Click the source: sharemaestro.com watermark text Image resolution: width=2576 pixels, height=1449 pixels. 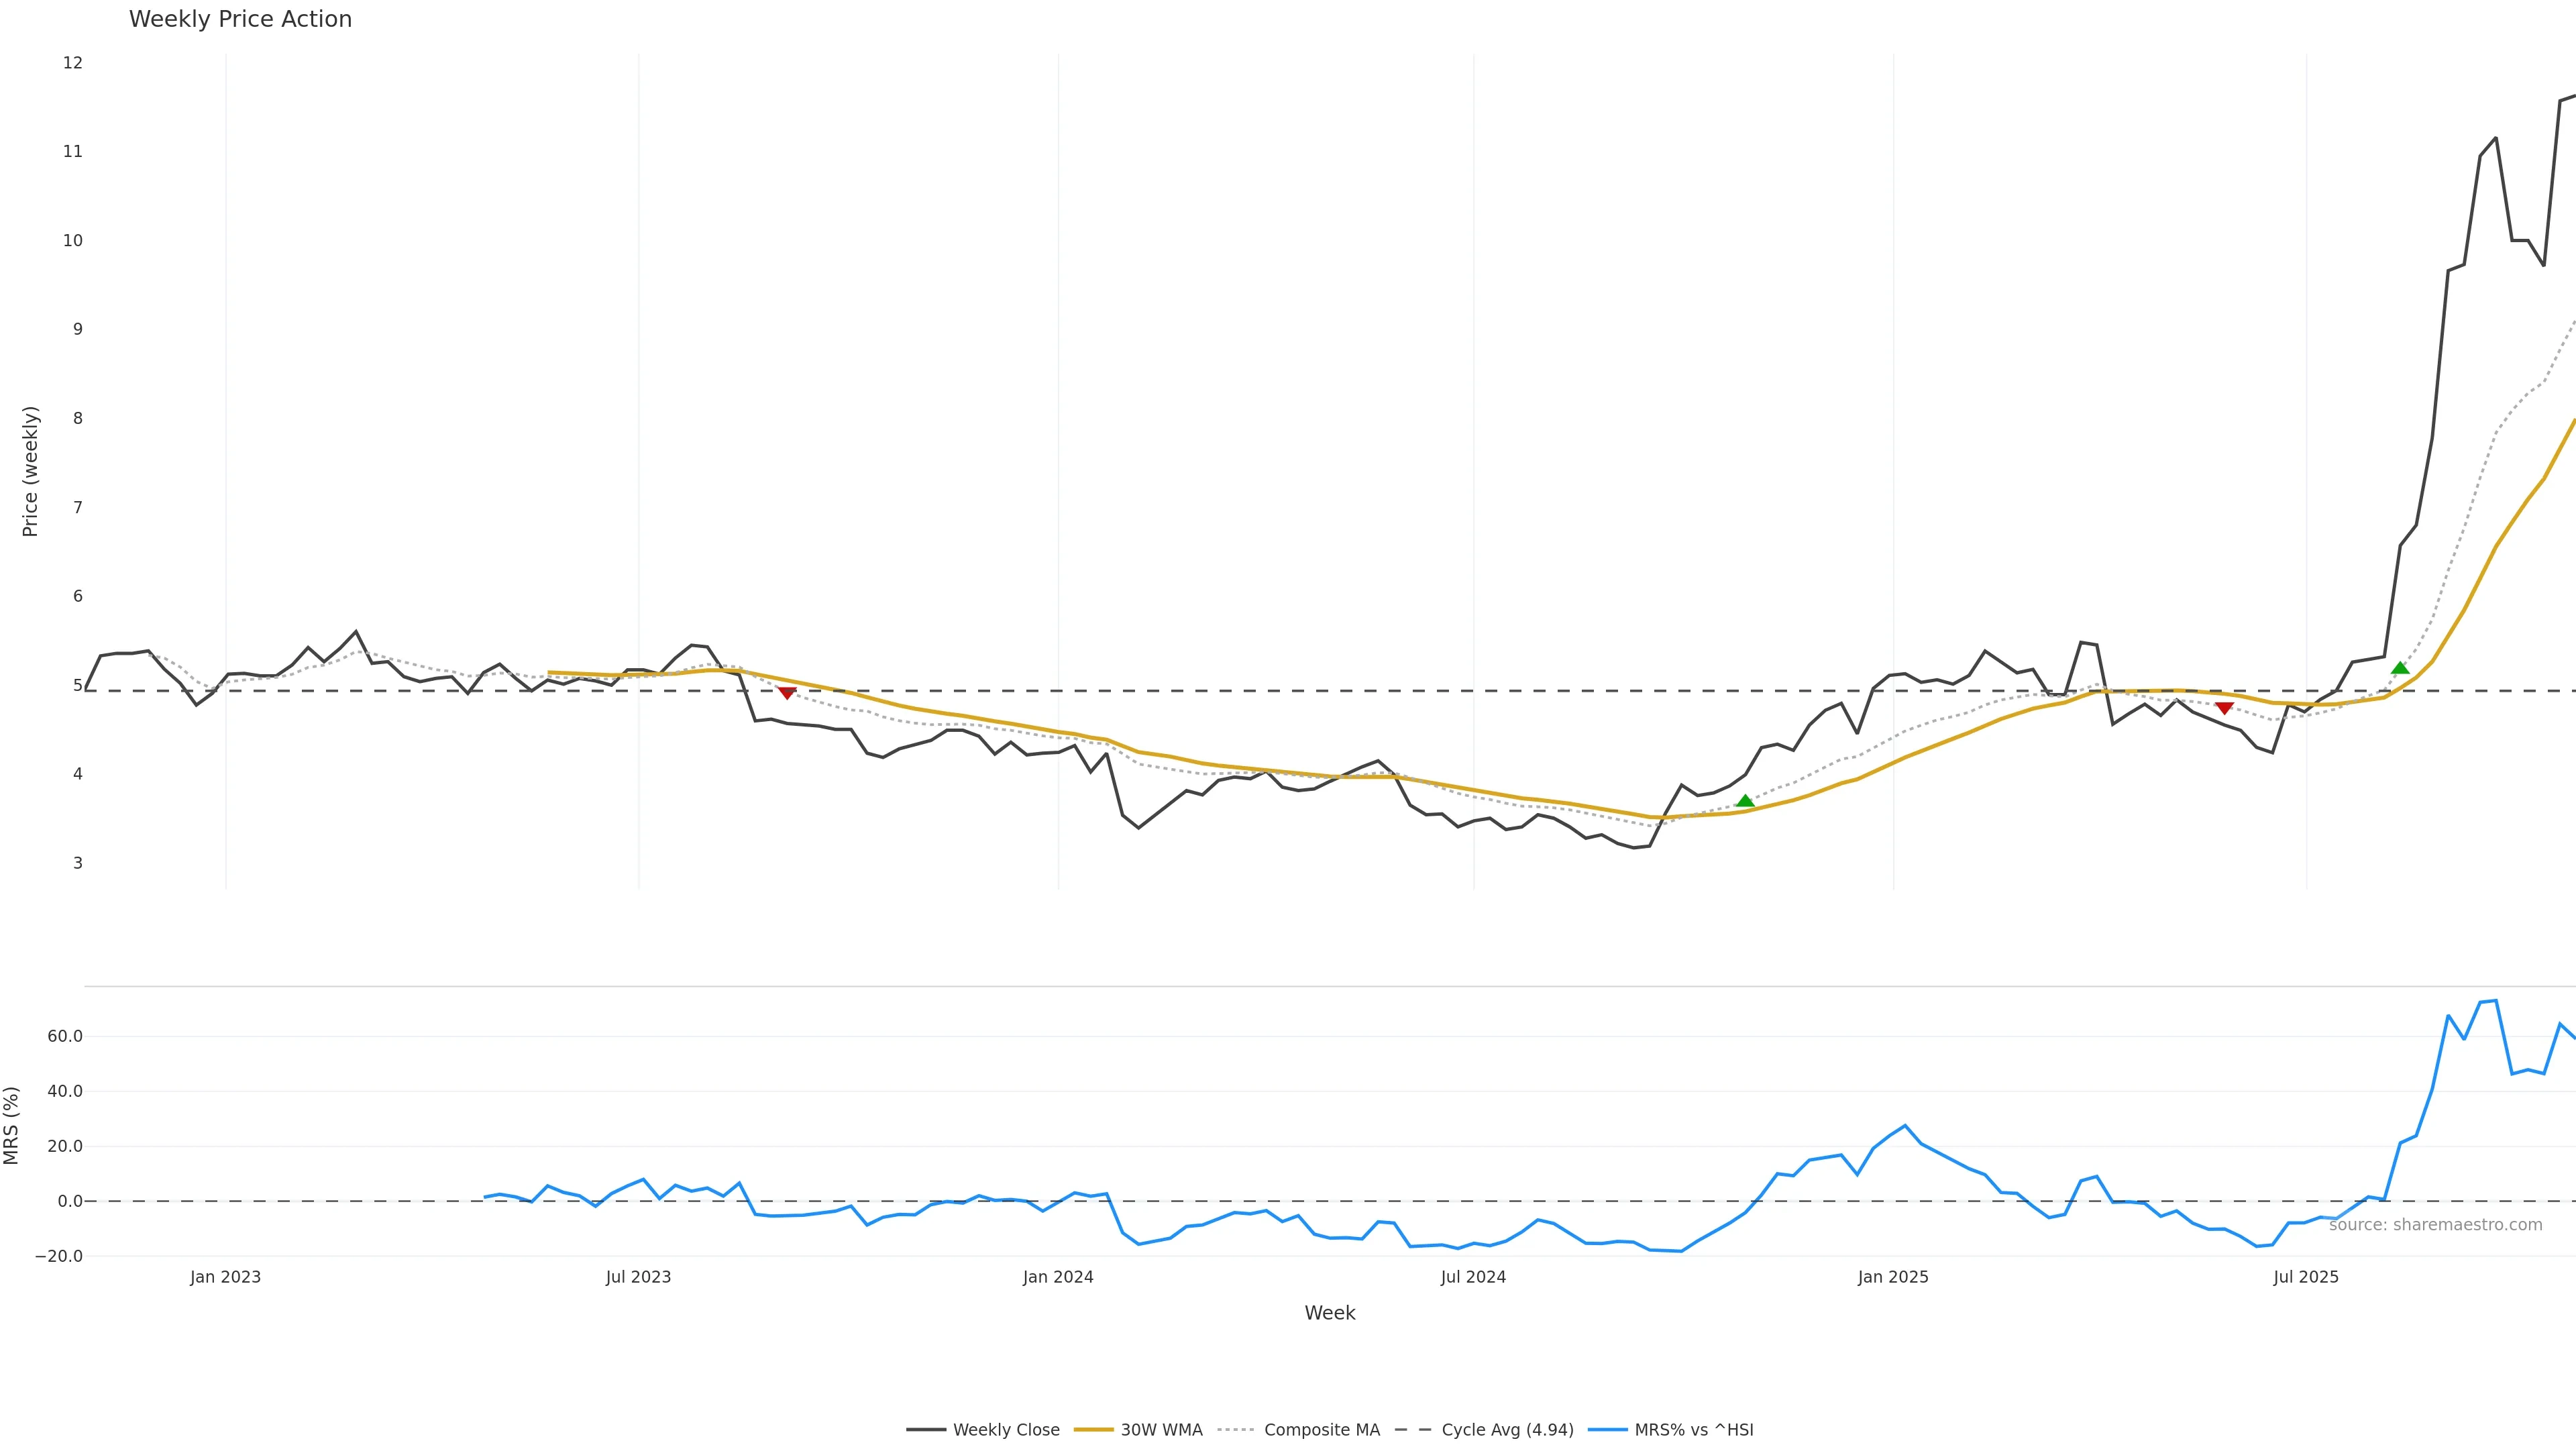coord(2435,1225)
